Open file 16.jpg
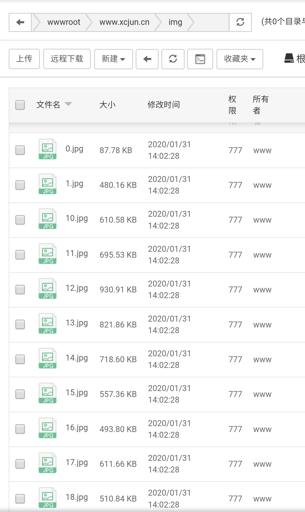Viewport: 305px width, 512px height. tap(77, 428)
